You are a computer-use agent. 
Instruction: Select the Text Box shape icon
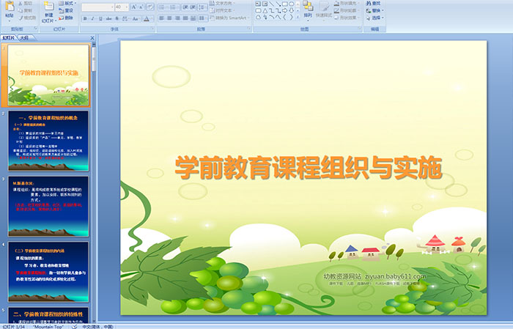258,4
